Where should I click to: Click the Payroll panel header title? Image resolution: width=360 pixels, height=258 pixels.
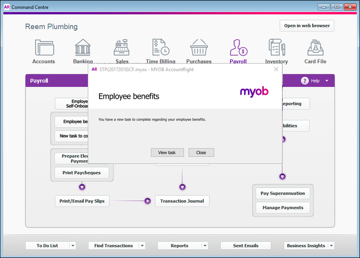[x=39, y=81]
